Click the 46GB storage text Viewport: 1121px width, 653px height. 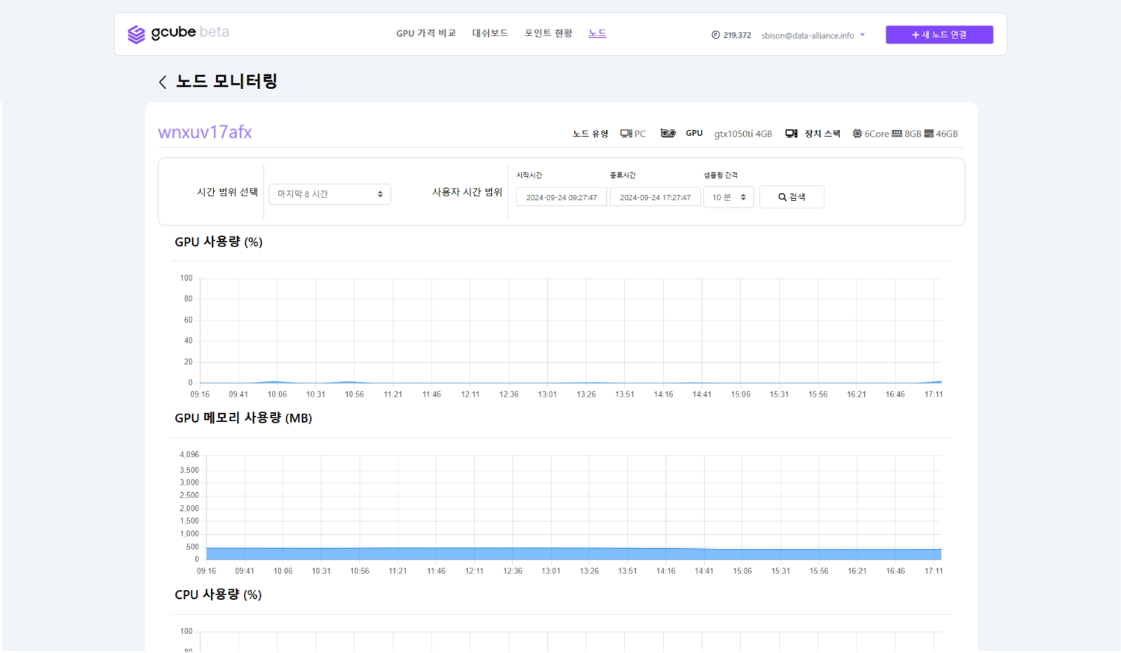[x=946, y=134]
